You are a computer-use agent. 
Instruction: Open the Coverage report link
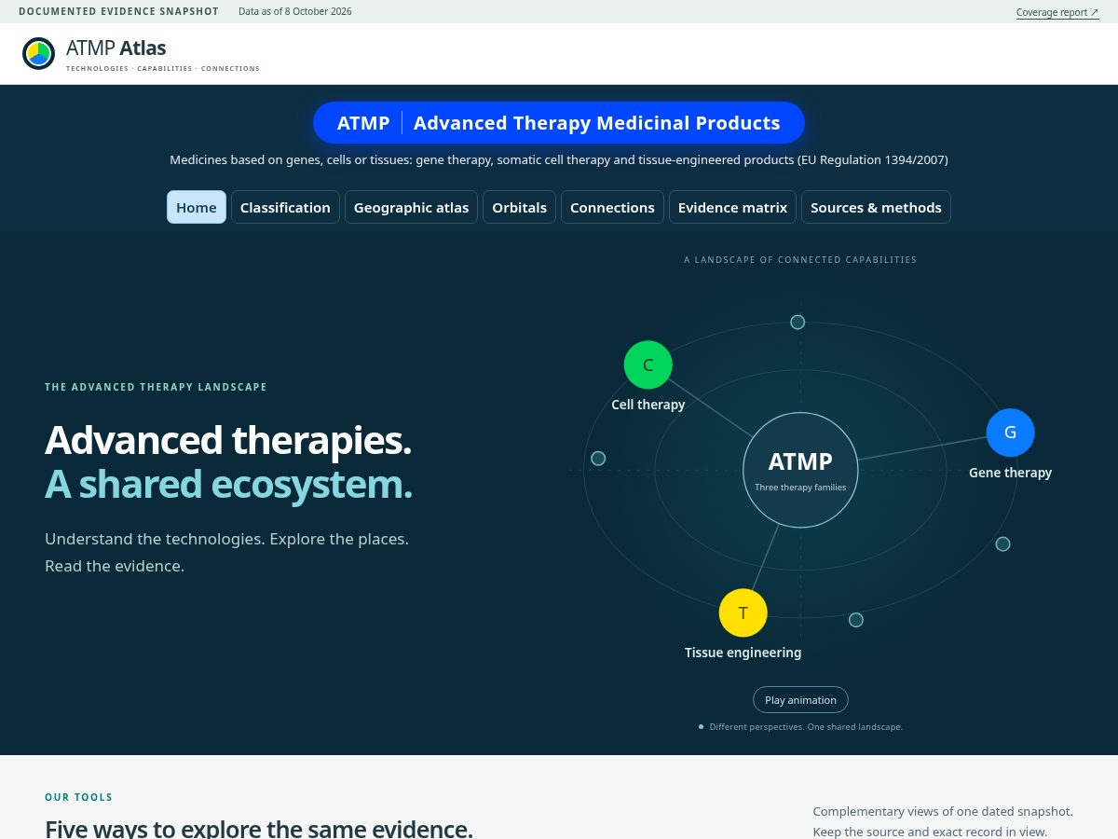point(1057,12)
